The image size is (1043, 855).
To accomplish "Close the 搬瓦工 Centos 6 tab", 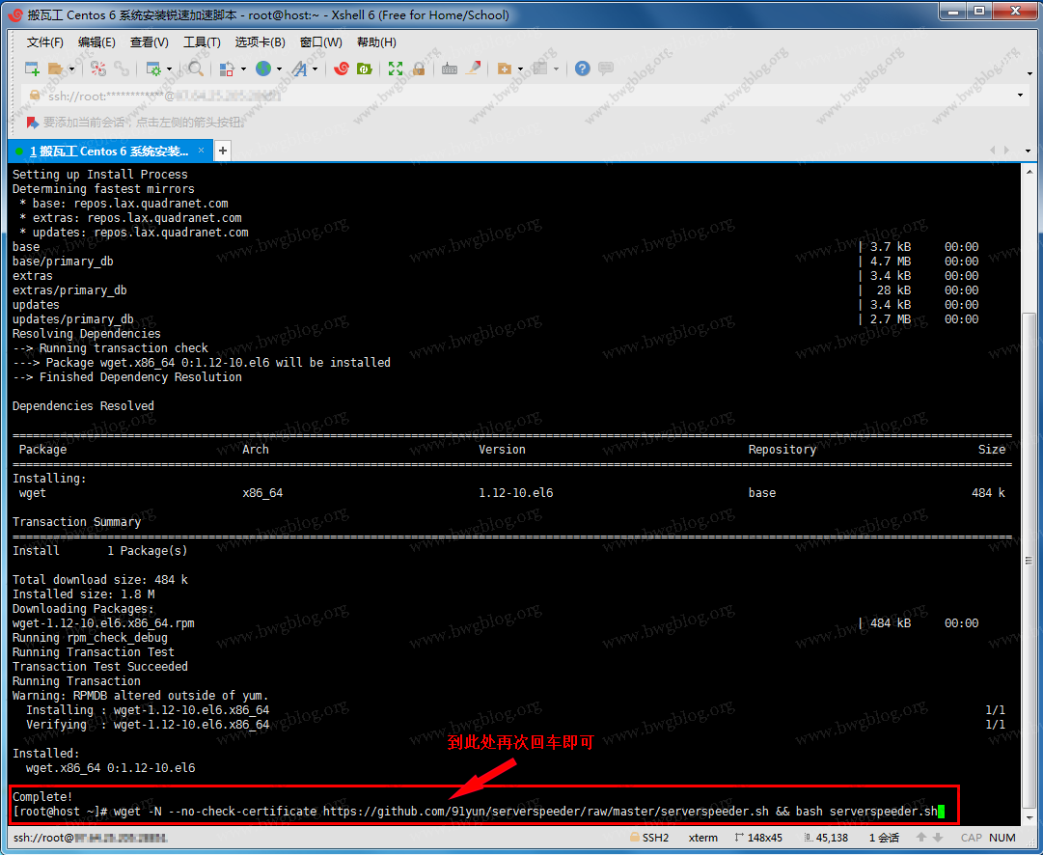I will (202, 151).
